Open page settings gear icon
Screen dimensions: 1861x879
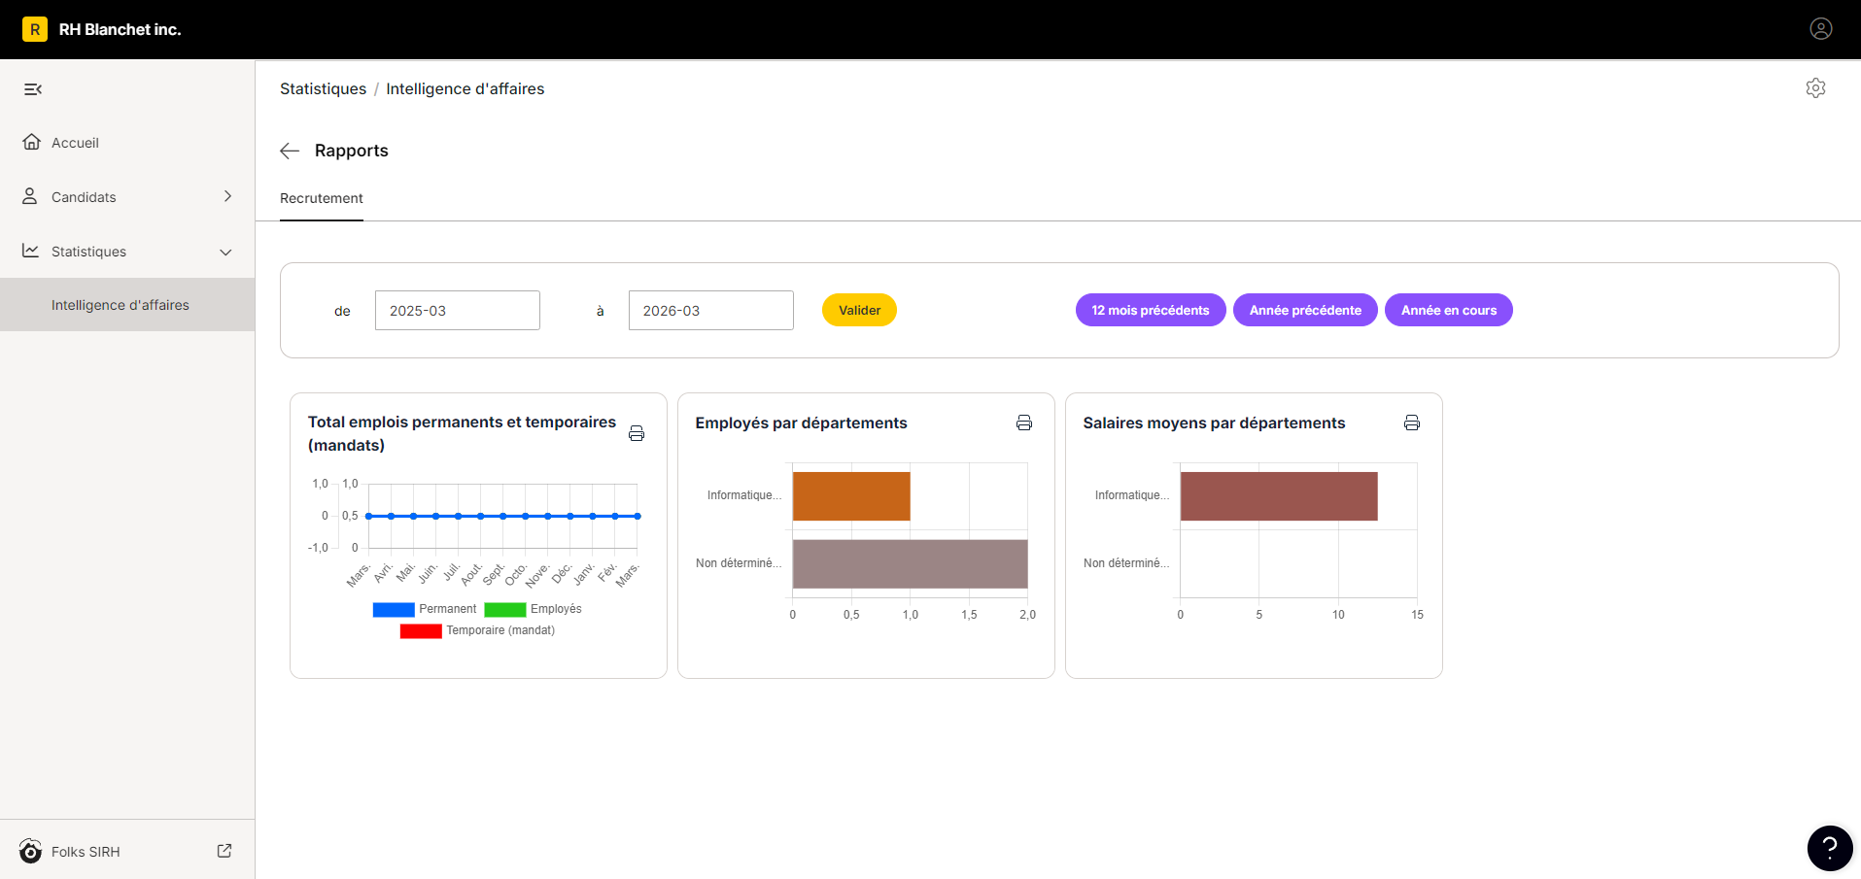[x=1815, y=88]
